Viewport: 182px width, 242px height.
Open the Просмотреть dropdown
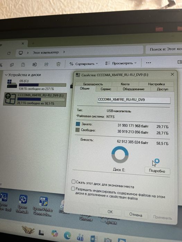pyautogui.click(x=121, y=63)
